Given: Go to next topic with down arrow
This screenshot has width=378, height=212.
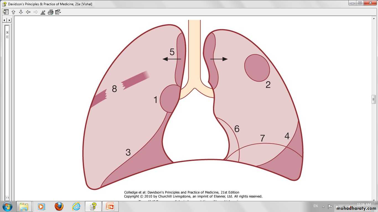Looking at the screenshot, I should tap(21, 12).
